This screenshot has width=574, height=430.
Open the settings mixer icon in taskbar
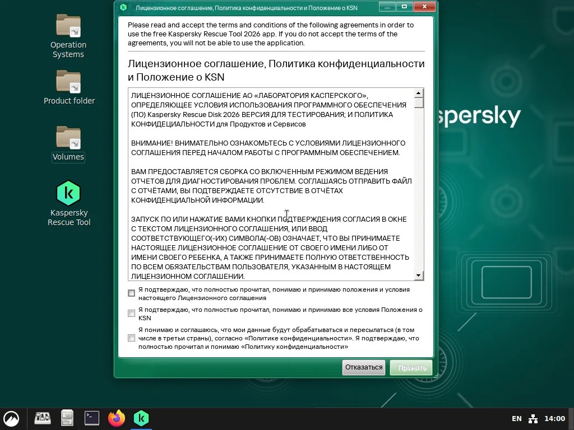tap(43, 418)
